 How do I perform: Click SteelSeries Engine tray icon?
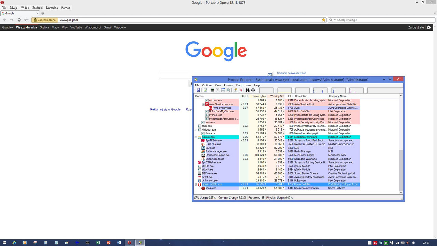(x=386, y=243)
